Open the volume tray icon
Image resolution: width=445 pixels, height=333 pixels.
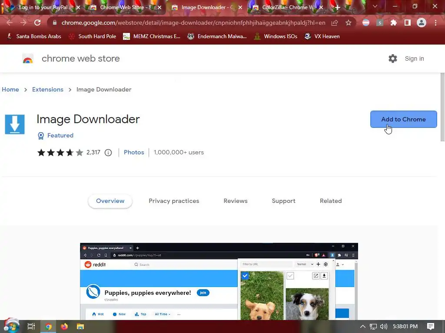383,326
